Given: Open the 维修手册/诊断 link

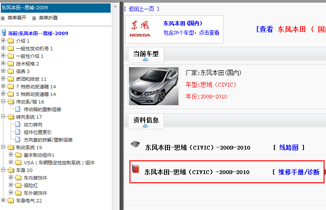Looking at the screenshot, I should [299, 172].
